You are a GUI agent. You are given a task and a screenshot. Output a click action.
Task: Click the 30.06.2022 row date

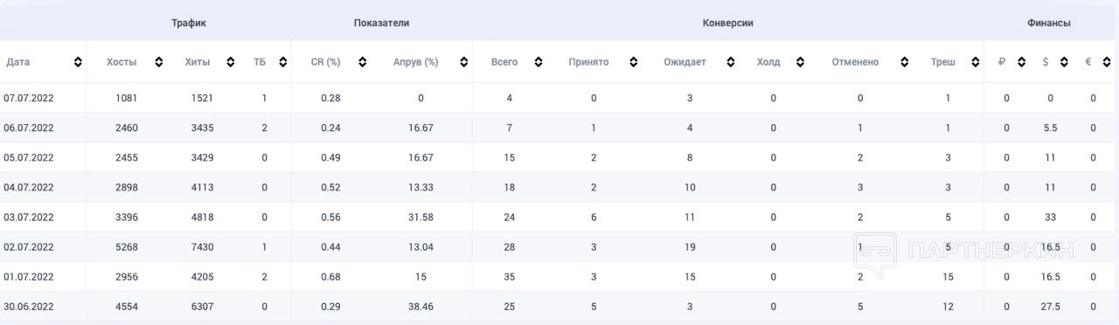[29, 307]
